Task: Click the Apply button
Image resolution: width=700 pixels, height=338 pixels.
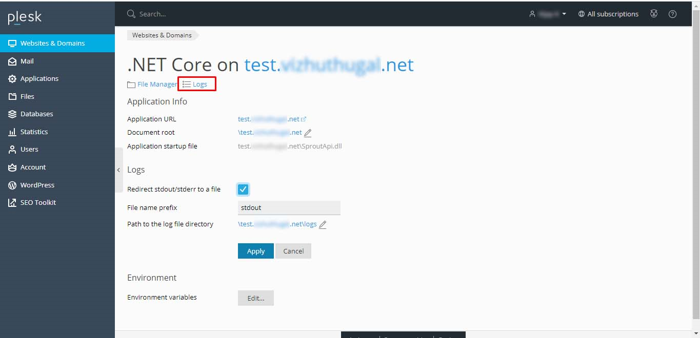Action: pyautogui.click(x=256, y=251)
